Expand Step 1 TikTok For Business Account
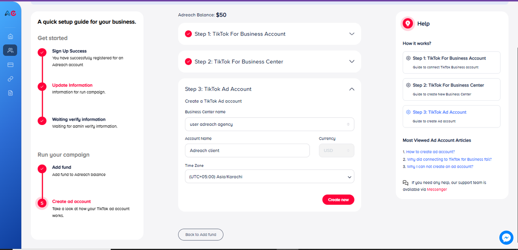Image resolution: width=518 pixels, height=250 pixels. pyautogui.click(x=352, y=34)
